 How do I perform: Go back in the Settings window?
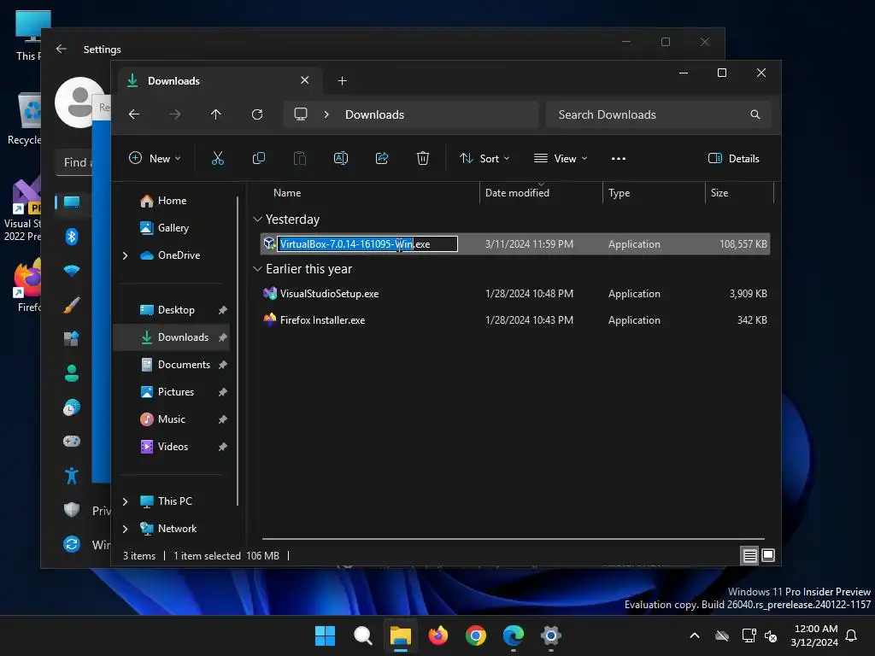pos(62,49)
